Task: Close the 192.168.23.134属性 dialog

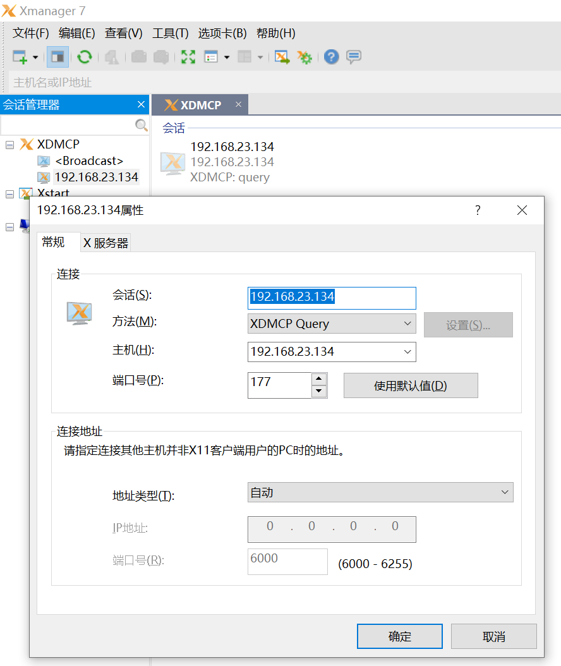Action: (x=522, y=210)
